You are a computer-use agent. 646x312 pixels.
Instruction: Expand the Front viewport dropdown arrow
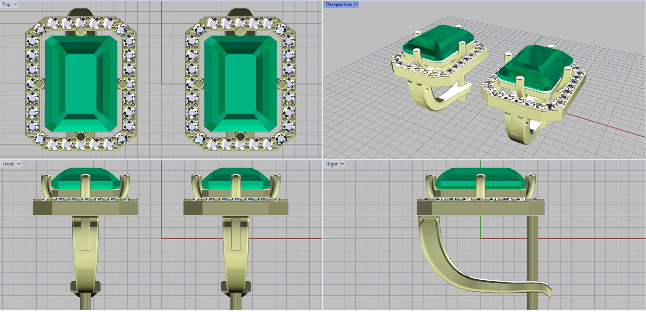pyautogui.click(x=19, y=164)
